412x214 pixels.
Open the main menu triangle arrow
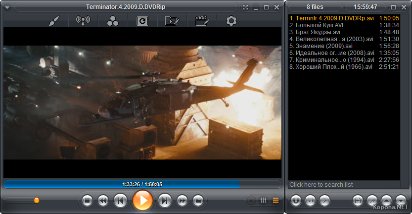(7, 7)
